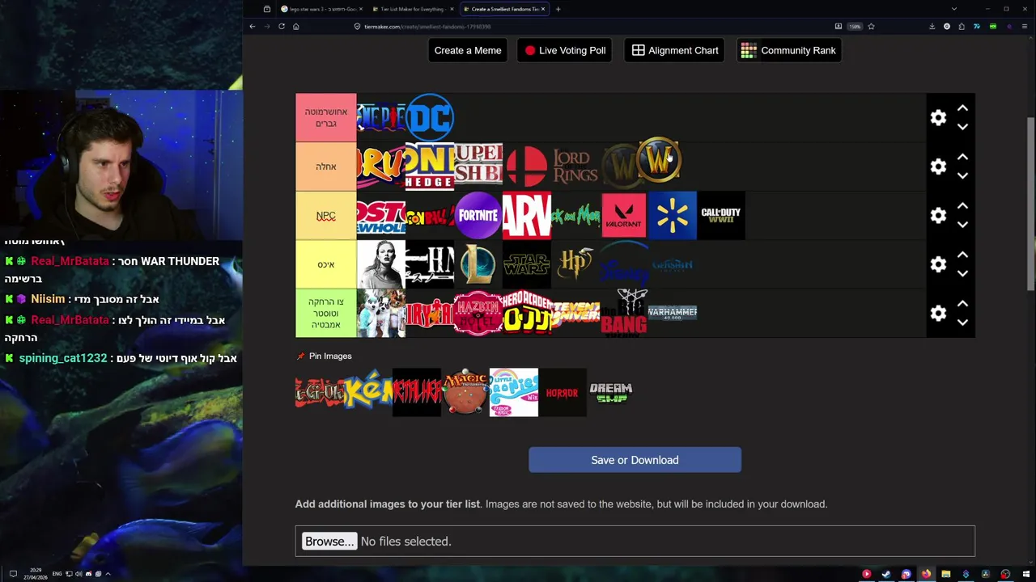The height and width of the screenshot is (582, 1036).
Task: Click the Save or Download button
Action: [635, 460]
